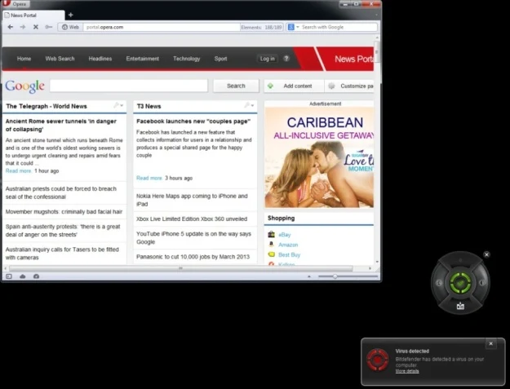Open The Telegraph feed settings dropdown
Viewport: 510px width, 389px height.
click(120, 106)
